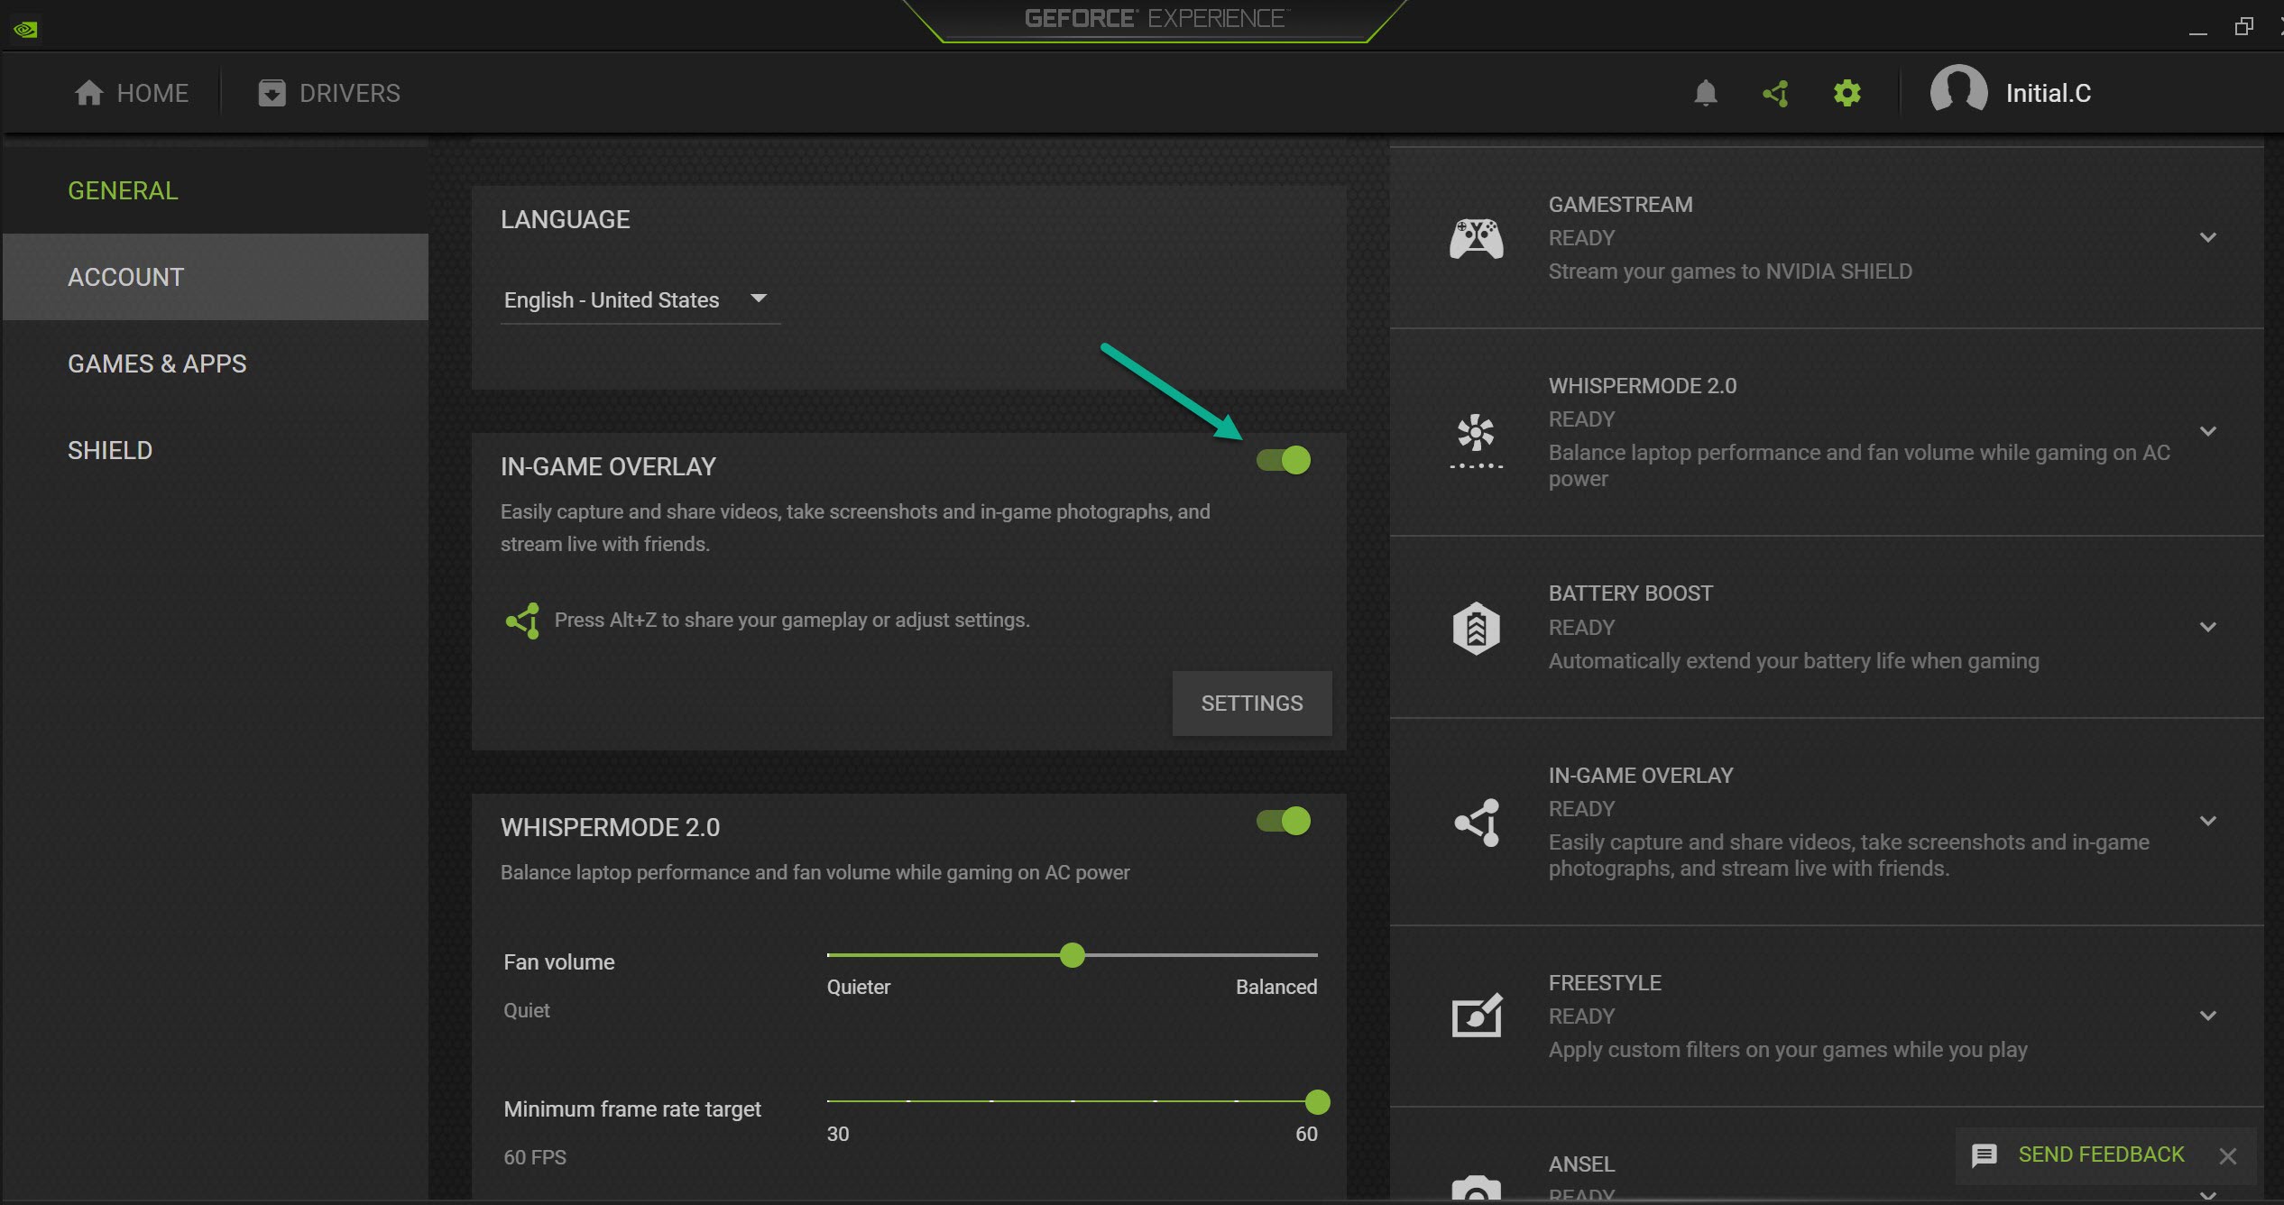Open In-Game Overlay SETTINGS button
Image resolution: width=2284 pixels, height=1205 pixels.
coord(1252,704)
